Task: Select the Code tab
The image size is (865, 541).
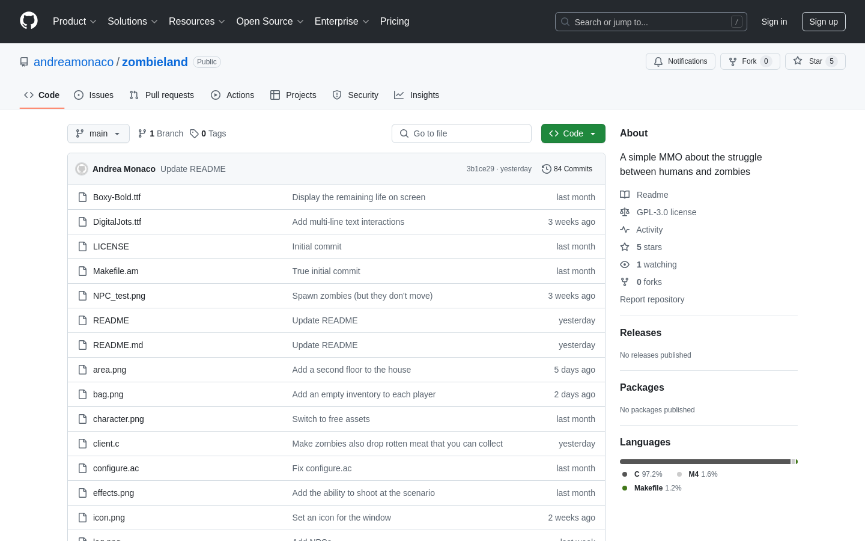Action: [x=42, y=95]
